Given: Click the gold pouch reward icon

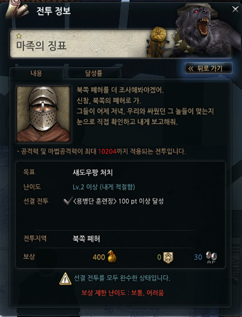Looking at the screenshot, I should pyautogui.click(x=112, y=256).
